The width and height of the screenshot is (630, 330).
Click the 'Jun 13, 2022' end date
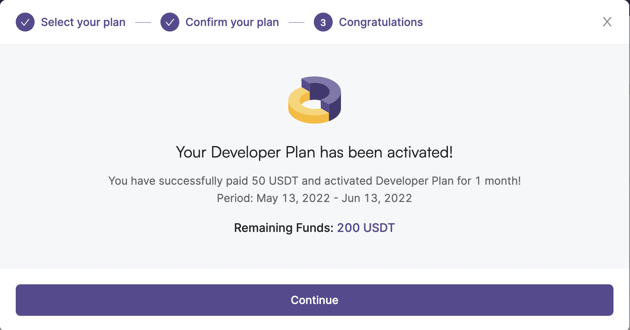pyautogui.click(x=377, y=198)
